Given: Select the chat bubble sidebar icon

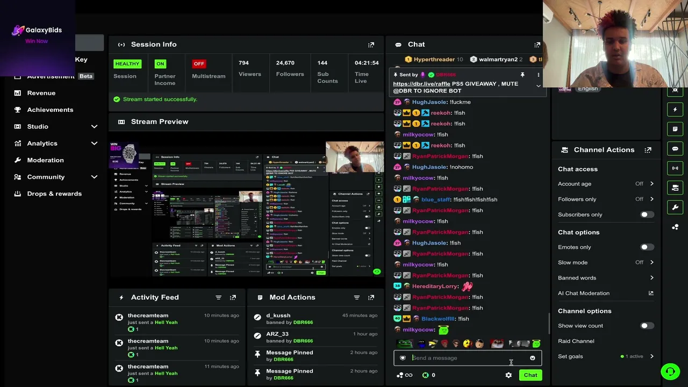Looking at the screenshot, I should pyautogui.click(x=675, y=149).
